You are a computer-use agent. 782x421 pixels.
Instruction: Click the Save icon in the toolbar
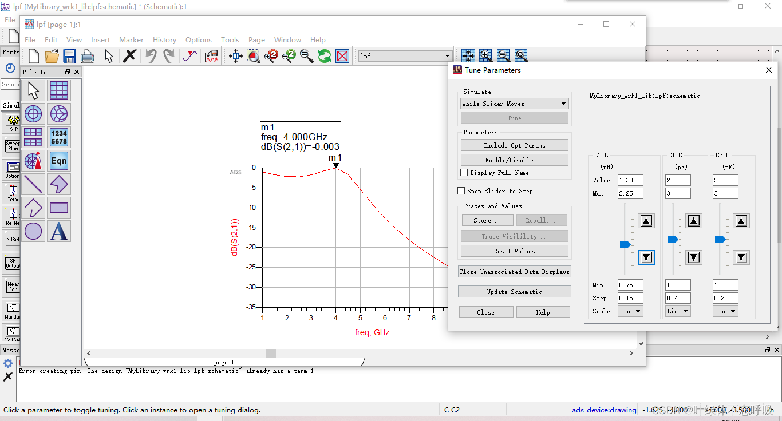click(x=69, y=56)
